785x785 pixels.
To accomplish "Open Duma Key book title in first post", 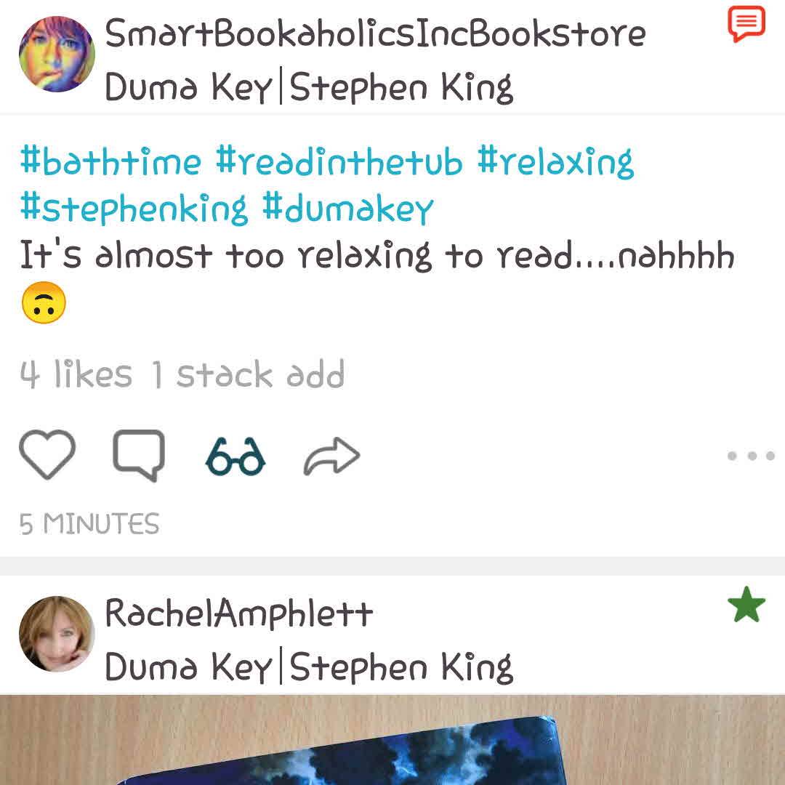I will coord(188,86).
